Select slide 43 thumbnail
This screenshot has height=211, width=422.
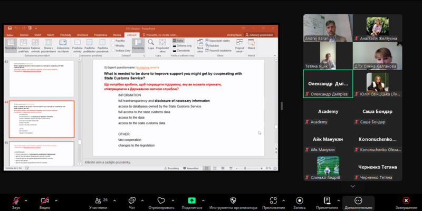tap(42, 79)
